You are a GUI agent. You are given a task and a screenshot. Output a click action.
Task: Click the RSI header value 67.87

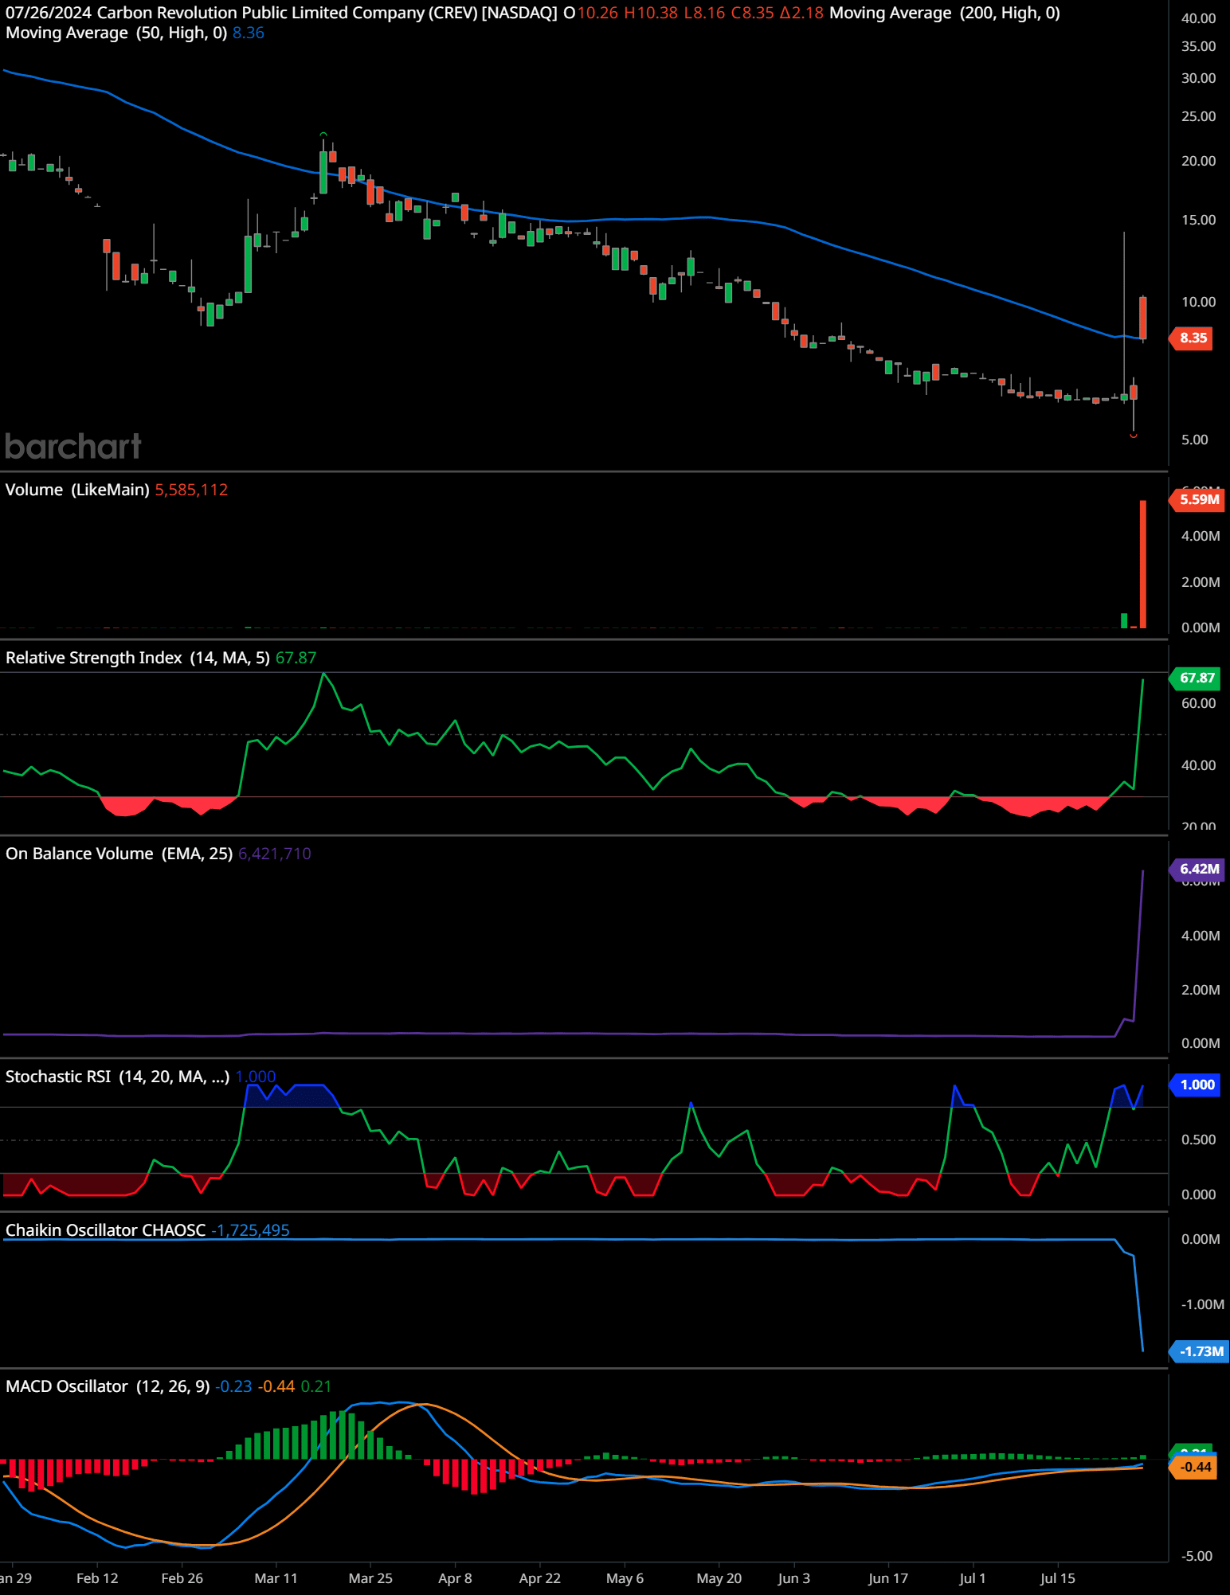[296, 658]
